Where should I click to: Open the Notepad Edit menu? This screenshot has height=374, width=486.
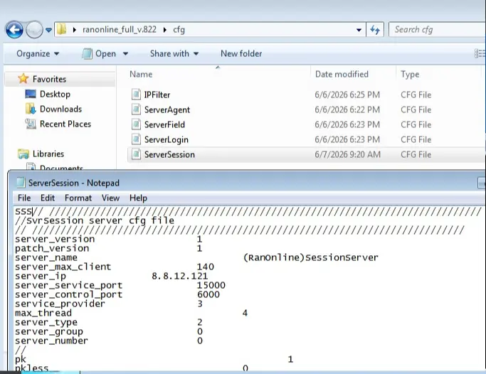click(48, 198)
